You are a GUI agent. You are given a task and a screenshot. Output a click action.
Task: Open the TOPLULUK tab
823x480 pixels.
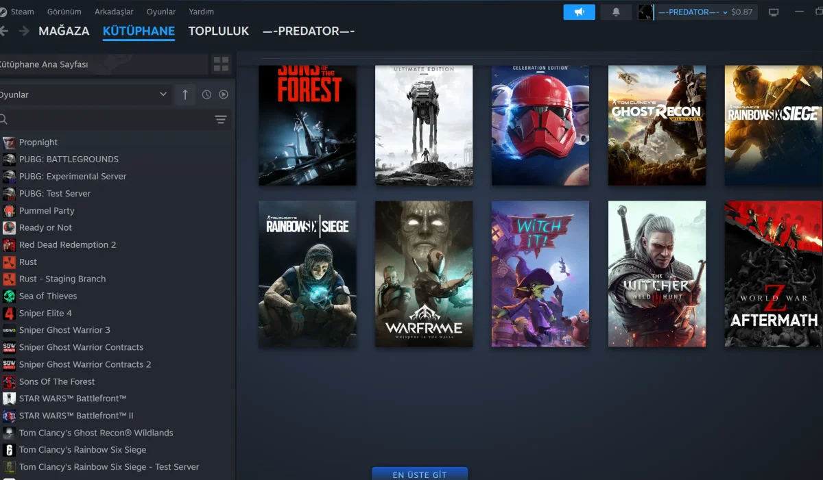(x=218, y=31)
